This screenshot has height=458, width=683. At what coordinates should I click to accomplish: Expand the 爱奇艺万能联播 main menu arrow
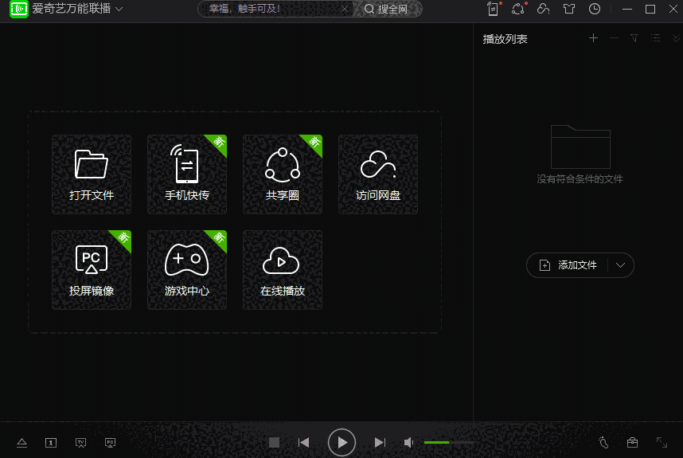[x=119, y=10]
